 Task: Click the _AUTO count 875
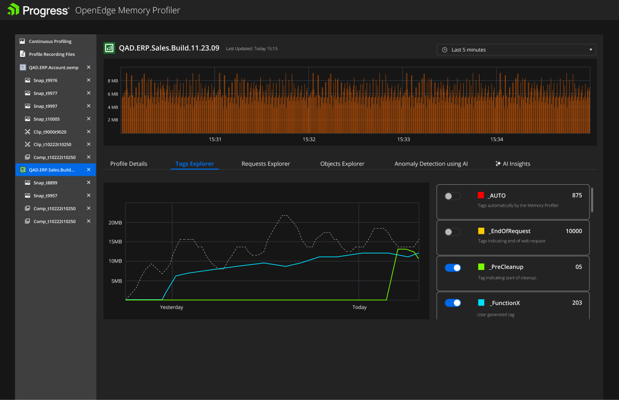click(577, 195)
